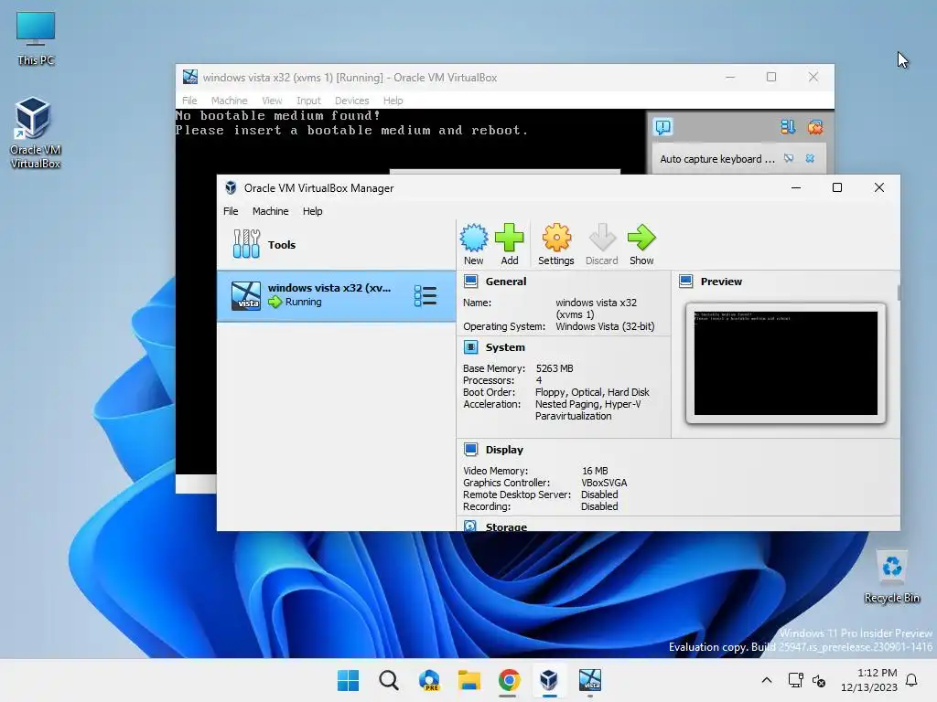Click the Storage section disk icon
This screenshot has width=937, height=702.
[x=471, y=526]
